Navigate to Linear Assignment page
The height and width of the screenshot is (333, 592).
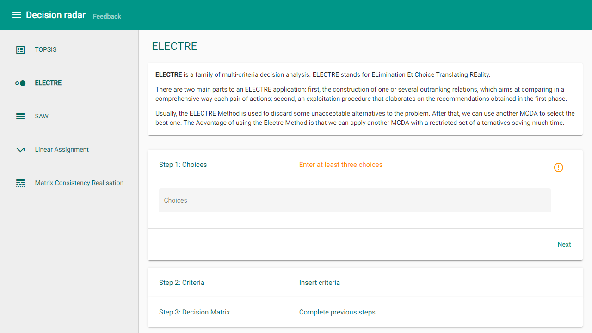[x=62, y=149]
